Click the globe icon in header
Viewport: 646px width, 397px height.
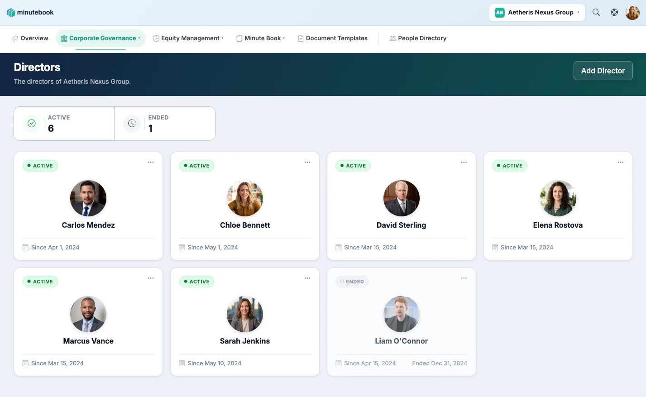(x=614, y=13)
